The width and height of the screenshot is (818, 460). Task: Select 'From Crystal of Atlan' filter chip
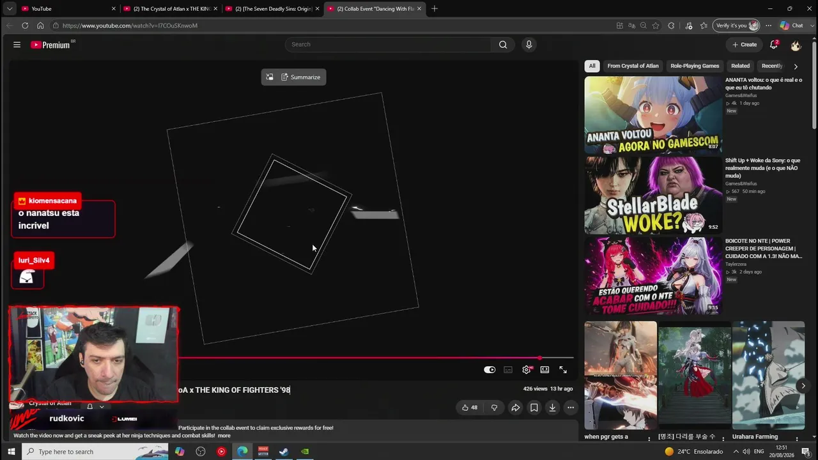point(633,66)
